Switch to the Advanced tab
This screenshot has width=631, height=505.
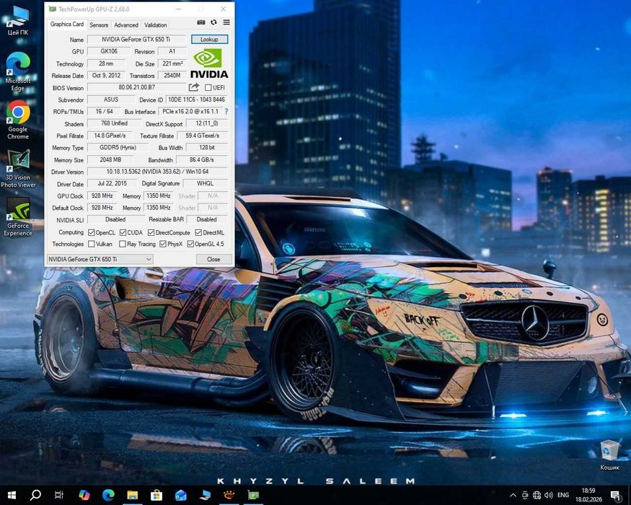point(126,25)
